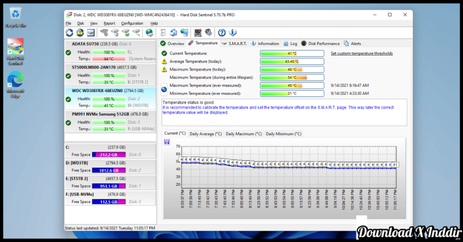The width and height of the screenshot is (463, 242).
Task: Switch to the Information tab
Action: coord(265,44)
